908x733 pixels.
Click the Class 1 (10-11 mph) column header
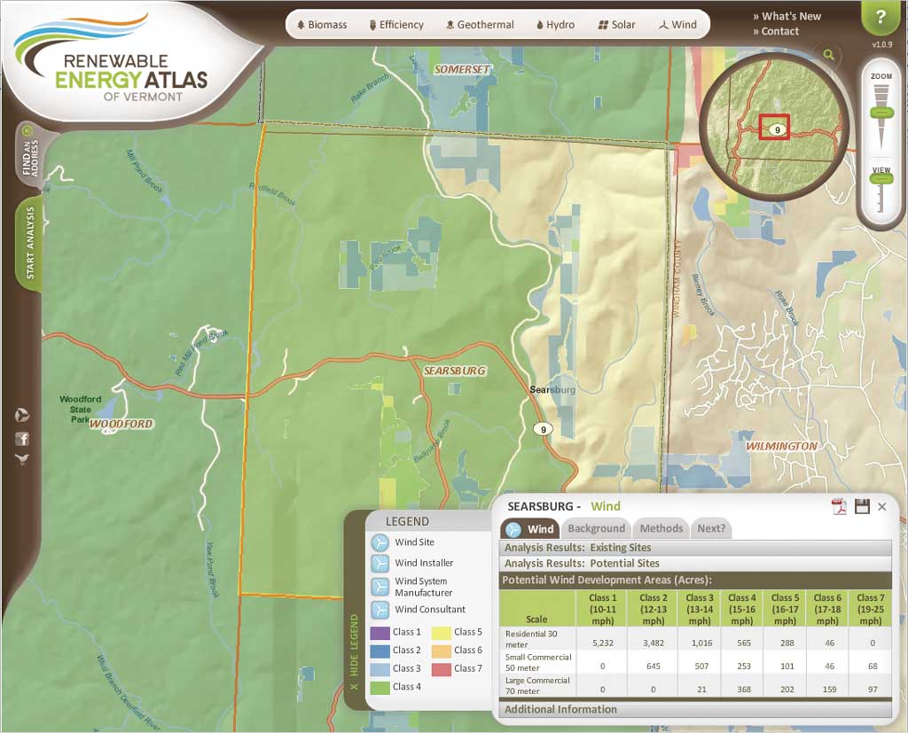[602, 609]
